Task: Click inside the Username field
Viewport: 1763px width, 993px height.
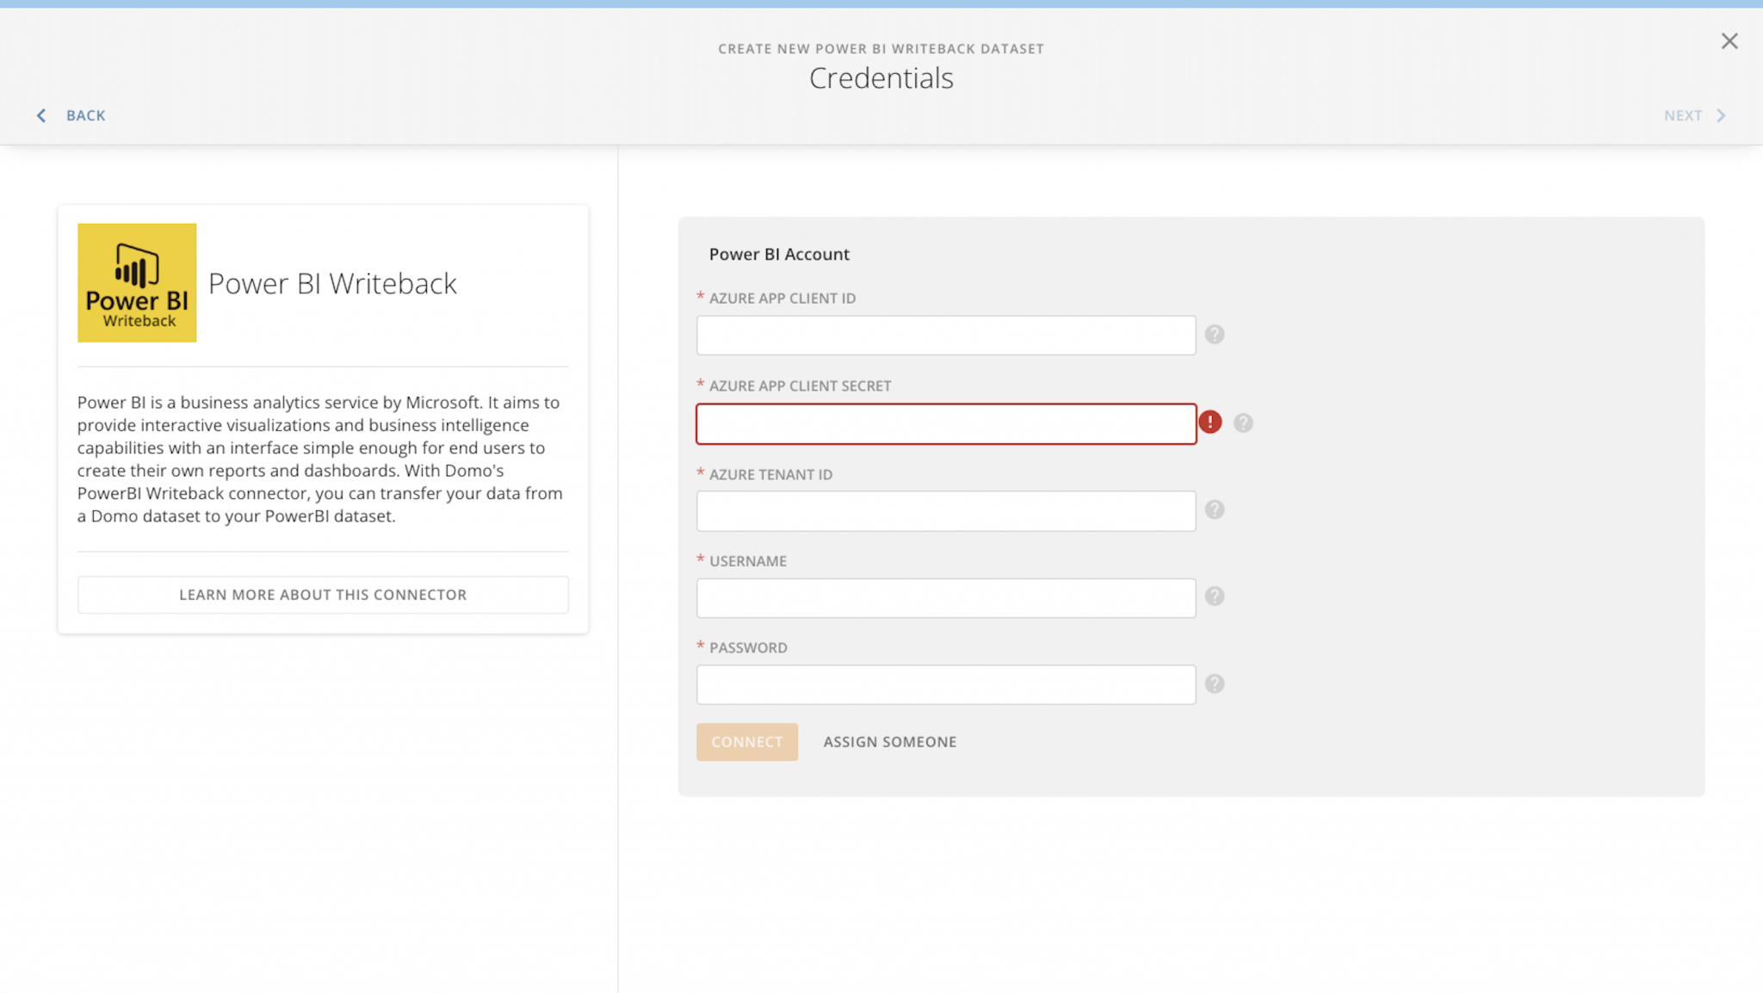Action: point(945,597)
